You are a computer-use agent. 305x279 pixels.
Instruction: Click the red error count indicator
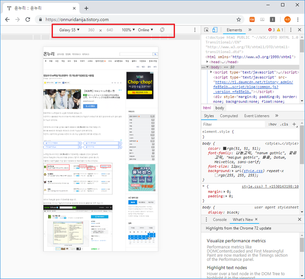[271, 30]
